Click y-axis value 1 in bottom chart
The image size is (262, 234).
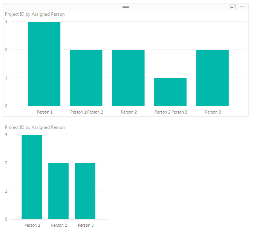(x=6, y=191)
